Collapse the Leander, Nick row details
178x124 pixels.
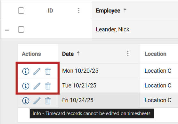[7, 30]
